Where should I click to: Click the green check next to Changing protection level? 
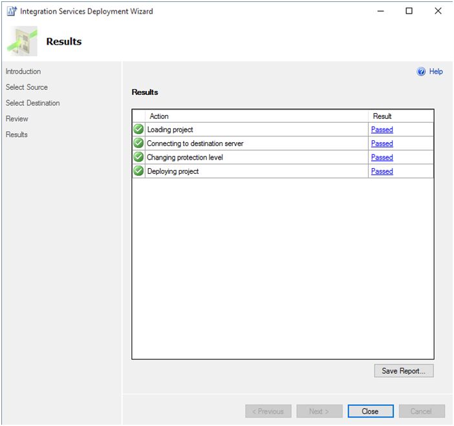point(138,157)
